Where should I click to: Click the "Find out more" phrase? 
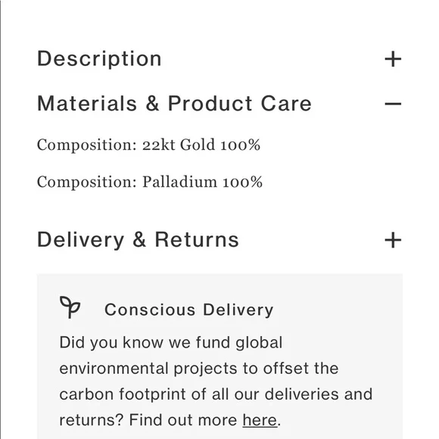click(x=183, y=420)
